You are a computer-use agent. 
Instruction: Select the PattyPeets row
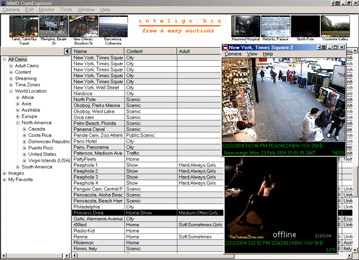[x=148, y=159]
